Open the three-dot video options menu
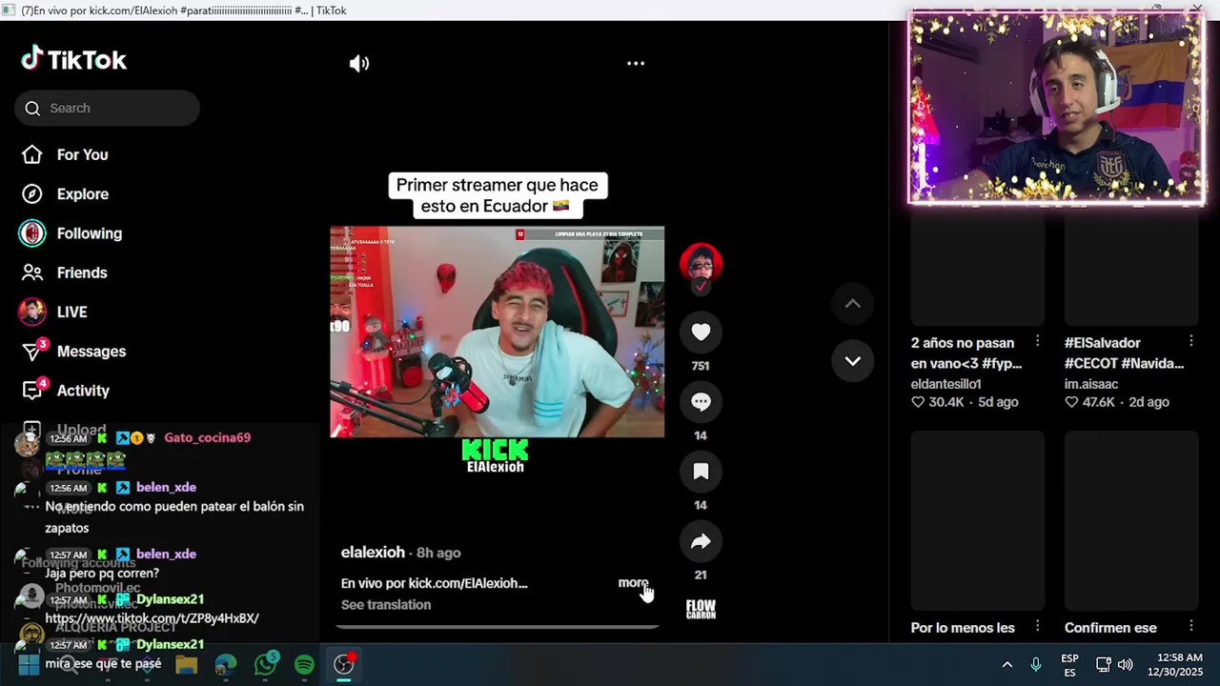 click(x=636, y=64)
